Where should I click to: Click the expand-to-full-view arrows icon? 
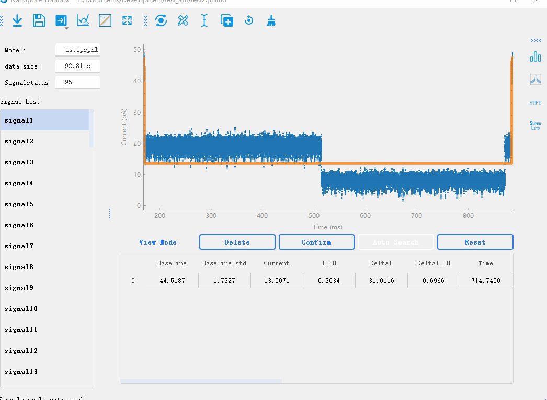coord(127,20)
